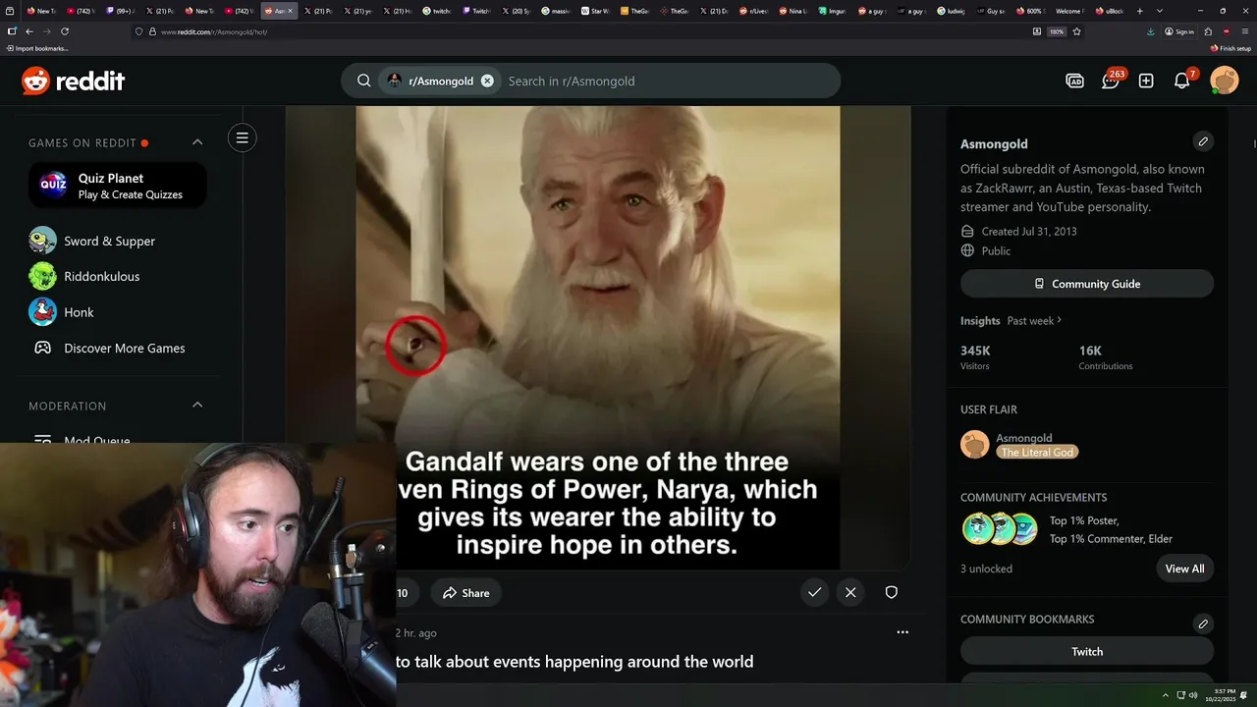Click Asmongold user flair avatar
The width and height of the screenshot is (1257, 707).
coord(974,444)
